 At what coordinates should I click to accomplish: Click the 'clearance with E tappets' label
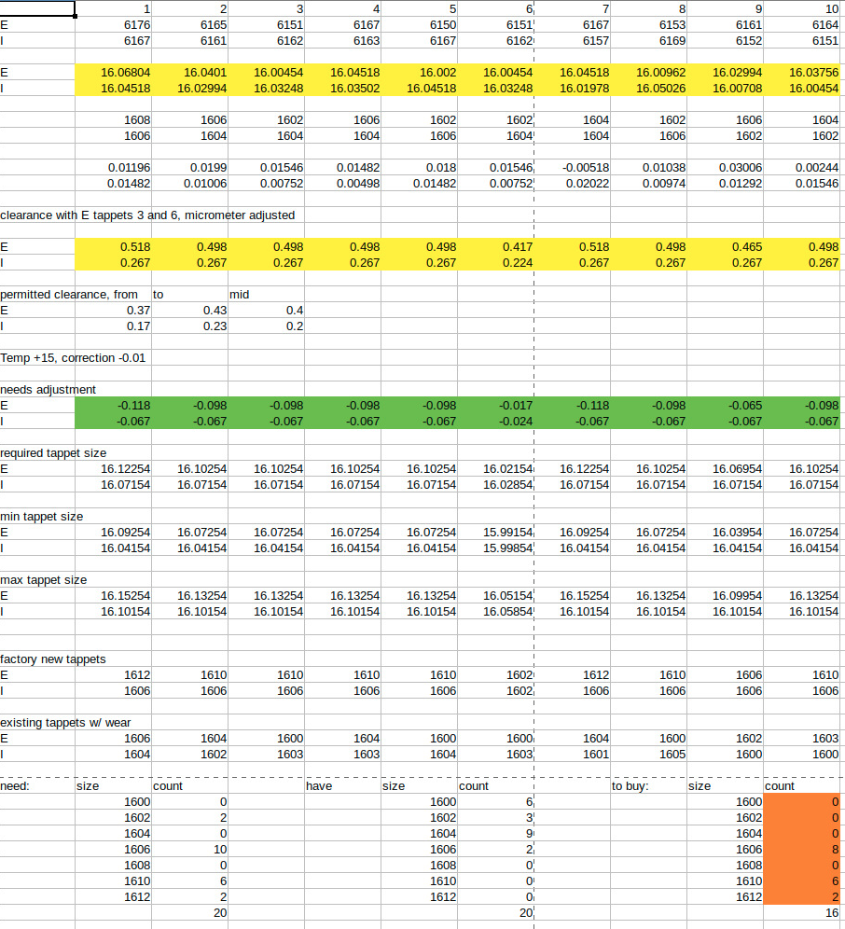[x=147, y=215]
